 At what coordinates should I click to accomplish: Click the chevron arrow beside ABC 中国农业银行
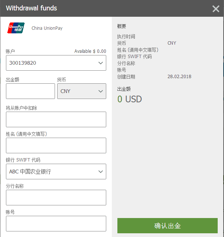(x=100, y=172)
